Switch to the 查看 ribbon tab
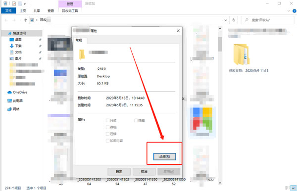Viewport: 297px width, 191px height. coord(50,11)
